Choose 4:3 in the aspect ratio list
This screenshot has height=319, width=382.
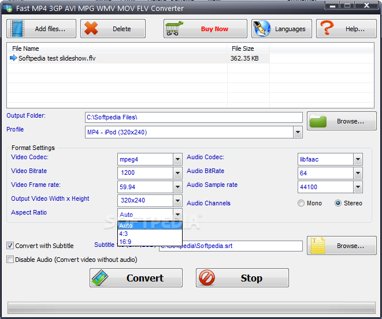click(150, 234)
